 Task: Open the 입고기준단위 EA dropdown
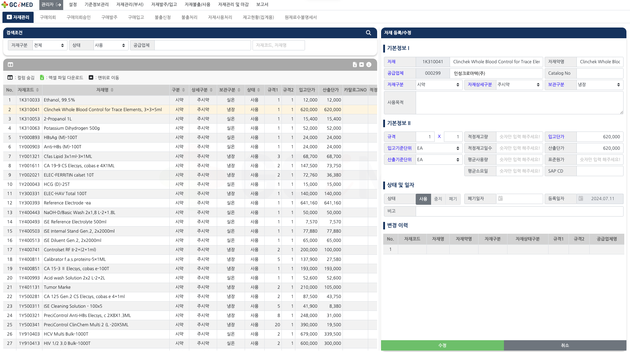point(439,148)
